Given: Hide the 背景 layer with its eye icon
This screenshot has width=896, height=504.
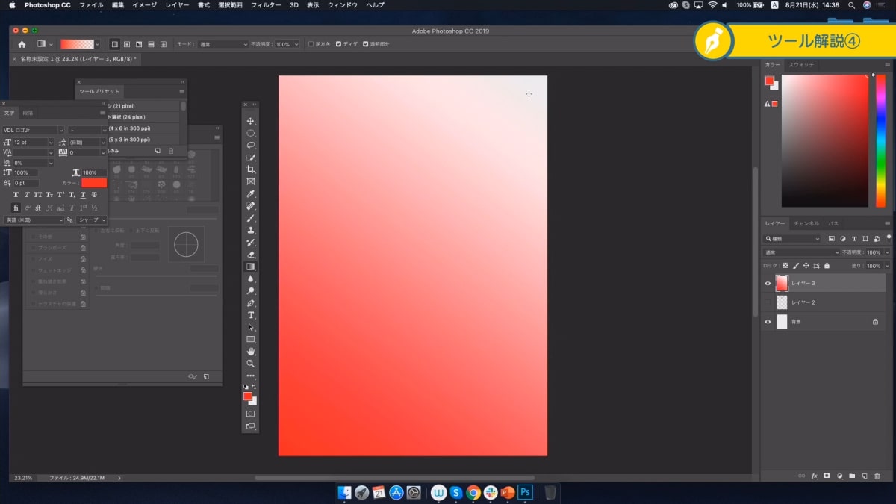Looking at the screenshot, I should pyautogui.click(x=768, y=322).
